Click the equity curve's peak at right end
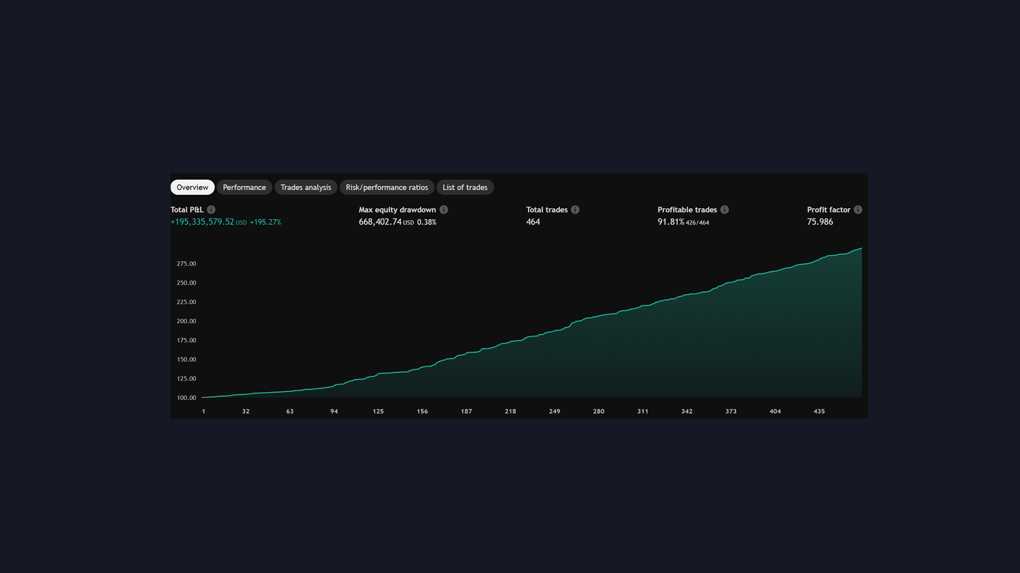Viewport: 1020px width, 573px height. tap(861, 249)
